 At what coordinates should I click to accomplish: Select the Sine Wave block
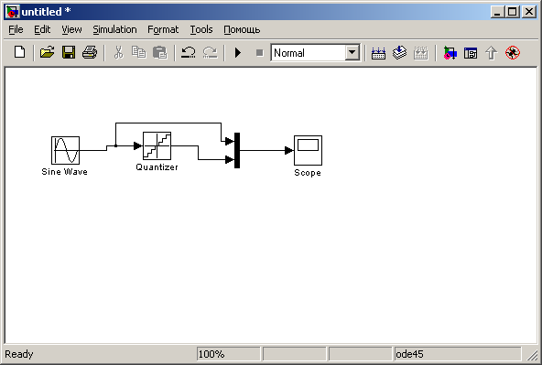(65, 150)
